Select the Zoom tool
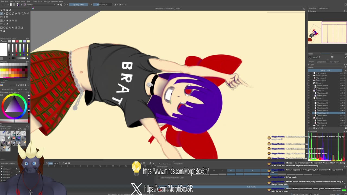Viewport: 347px width, 195px height. pos(1,31)
